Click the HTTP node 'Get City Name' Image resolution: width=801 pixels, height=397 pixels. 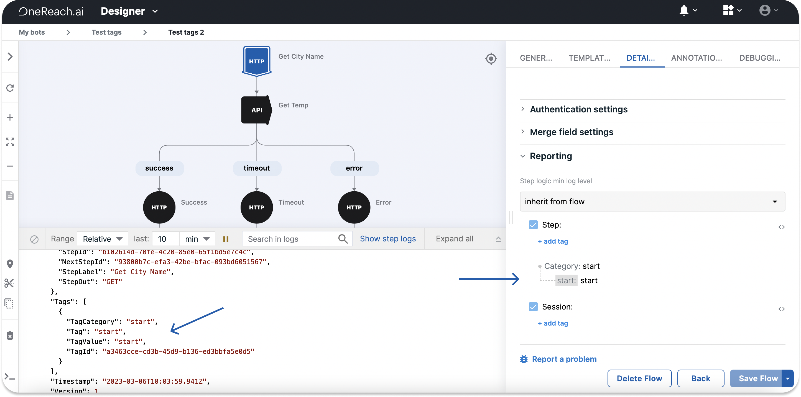point(256,61)
